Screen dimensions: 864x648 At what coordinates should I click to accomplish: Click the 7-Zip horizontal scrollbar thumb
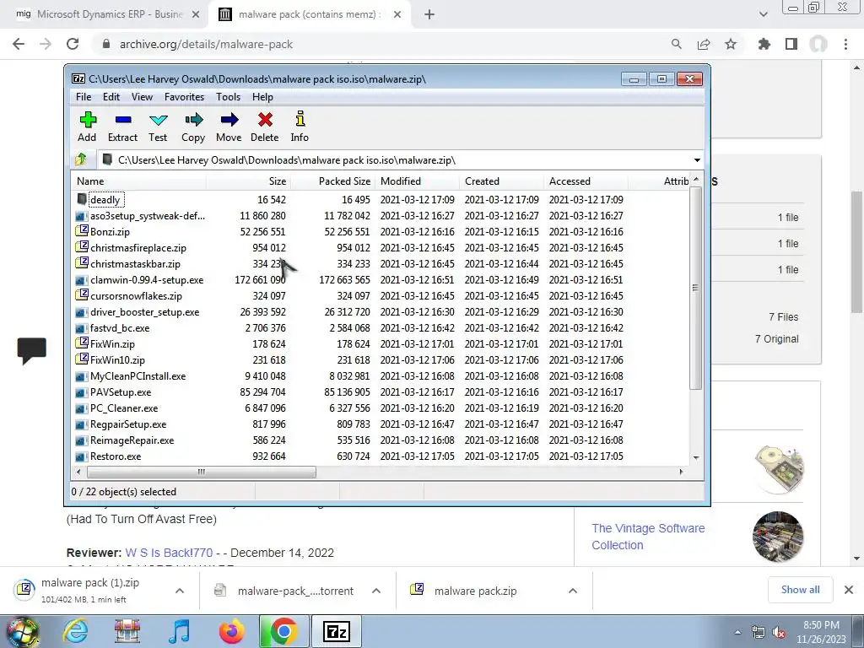point(201,472)
